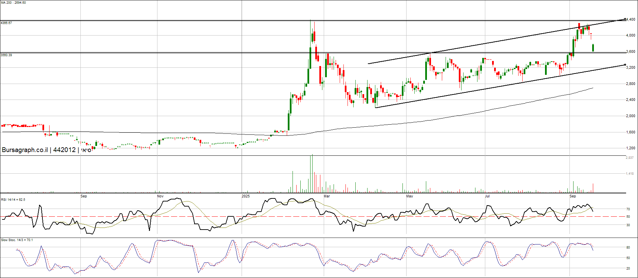
Task: Click the 1,200 price axis value
Action: [x=631, y=148]
